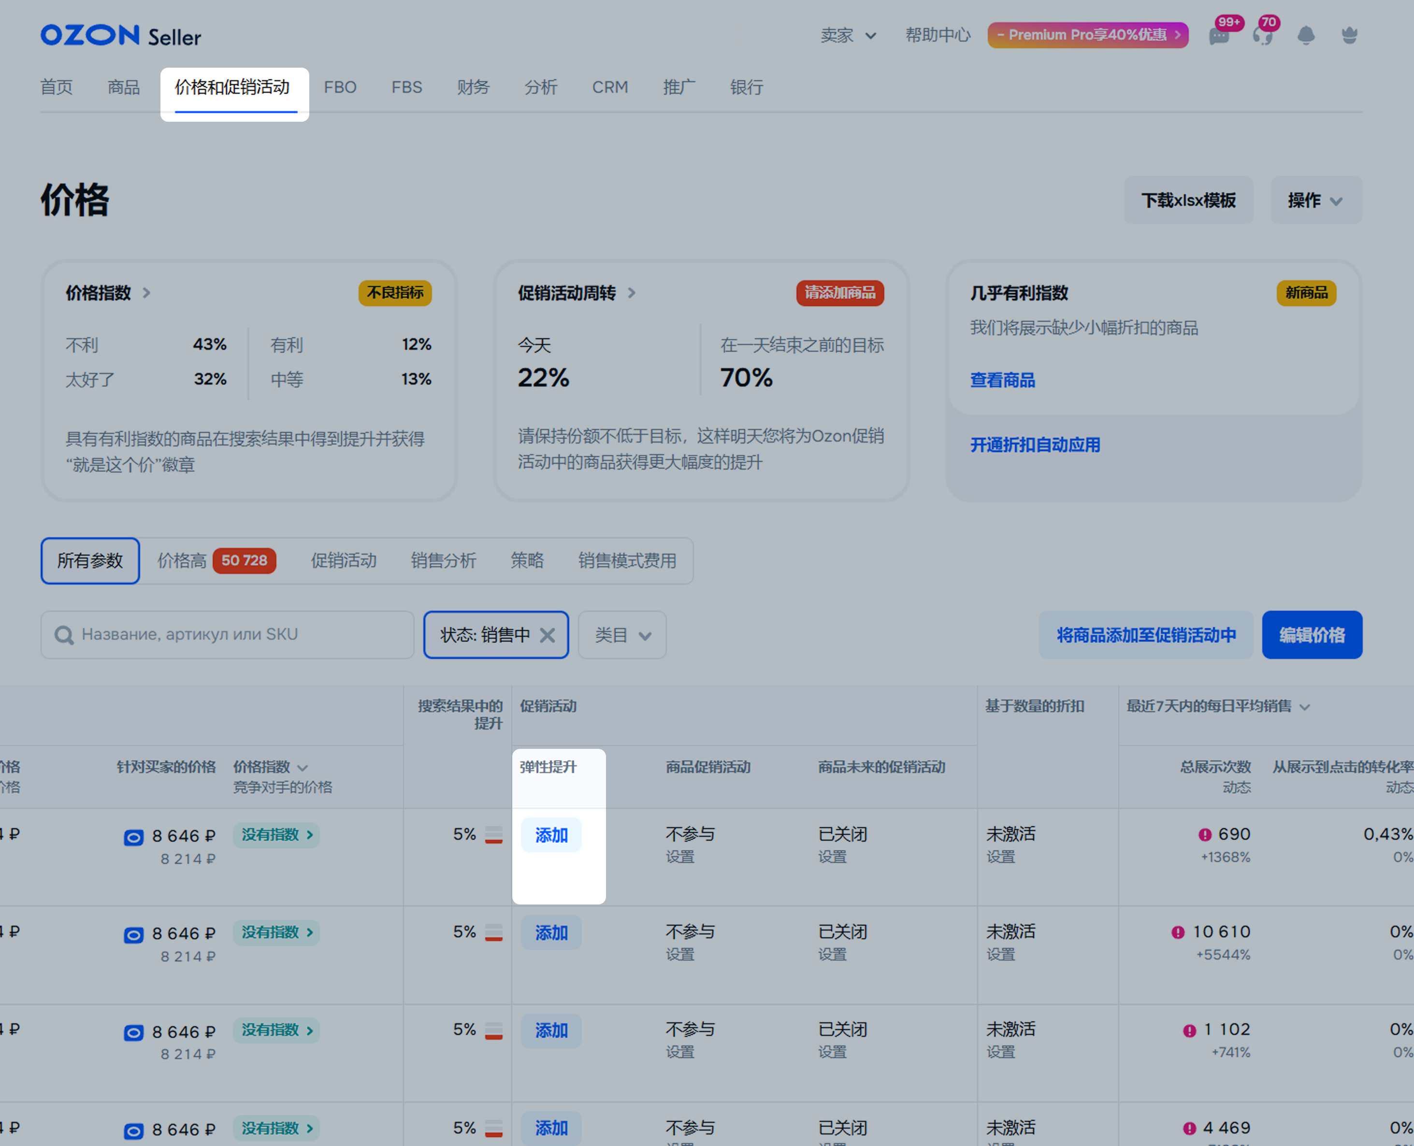Click the blue Ozon price icon beside first 8 646 ₽
The width and height of the screenshot is (1414, 1146).
click(133, 838)
